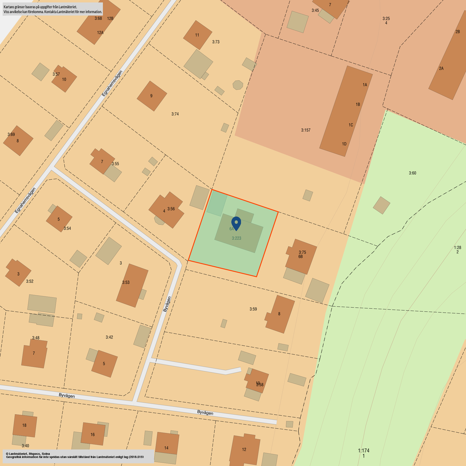Select house 8 on lot 3:59

[280, 314]
